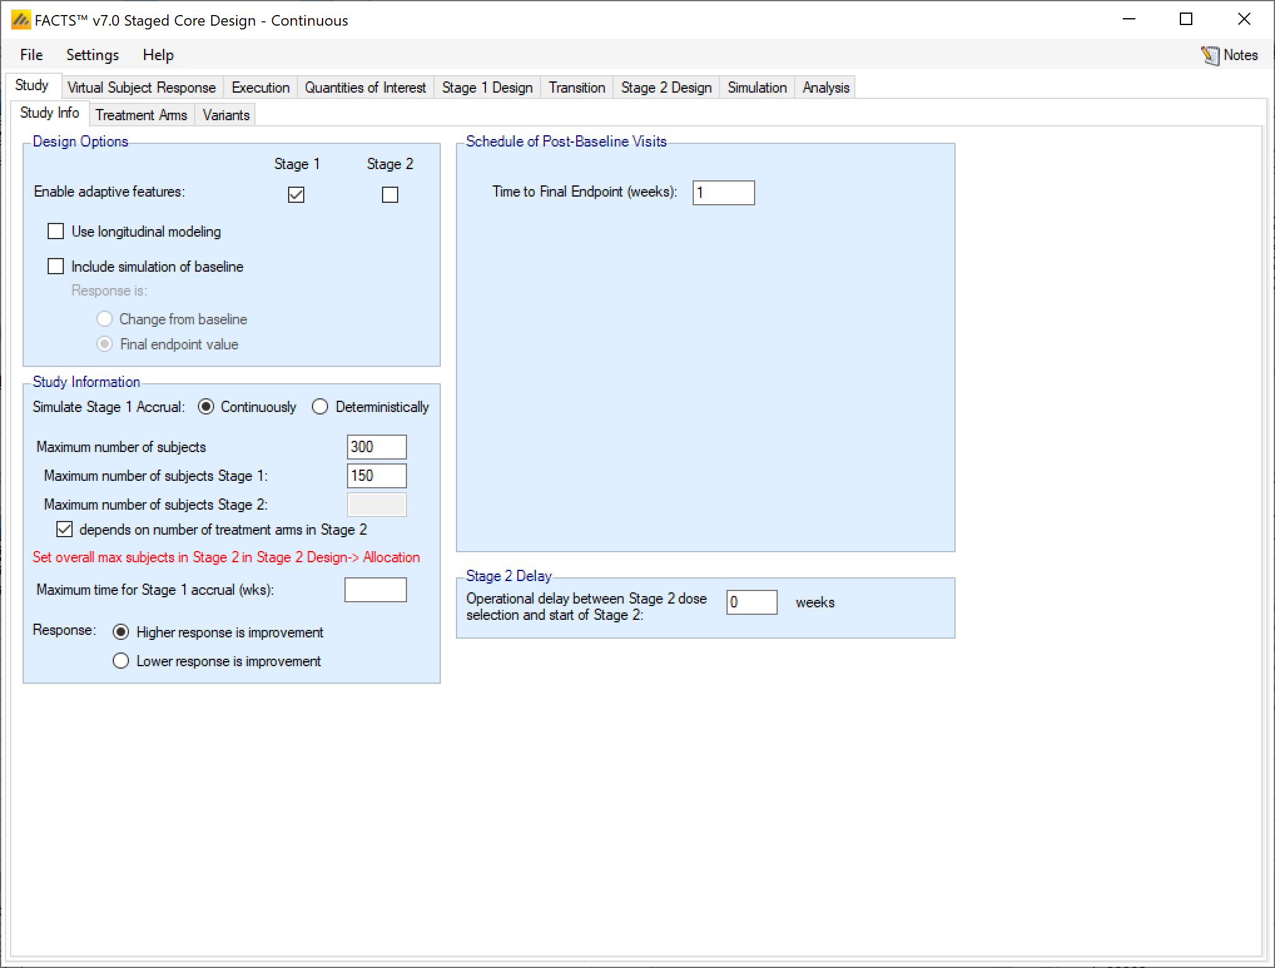Check Include simulation of baseline
Screen dimensions: 1275x968
coord(56,267)
